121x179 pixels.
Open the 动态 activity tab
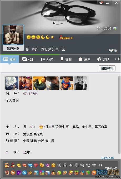47,59
